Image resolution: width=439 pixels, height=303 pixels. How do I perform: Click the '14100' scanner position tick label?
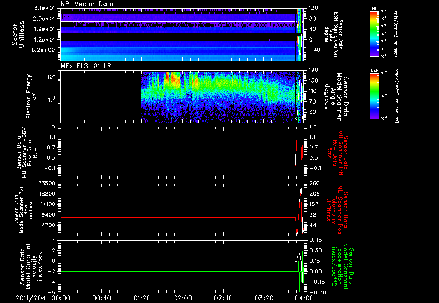point(47,204)
